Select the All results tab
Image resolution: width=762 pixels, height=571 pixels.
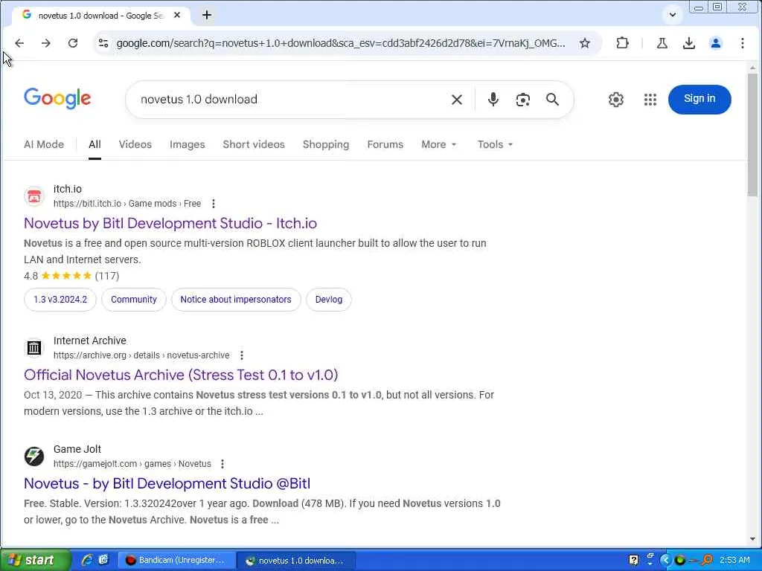95,144
